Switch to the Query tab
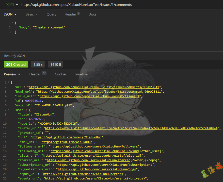223x182 pixels. pyautogui.click(x=51, y=14)
